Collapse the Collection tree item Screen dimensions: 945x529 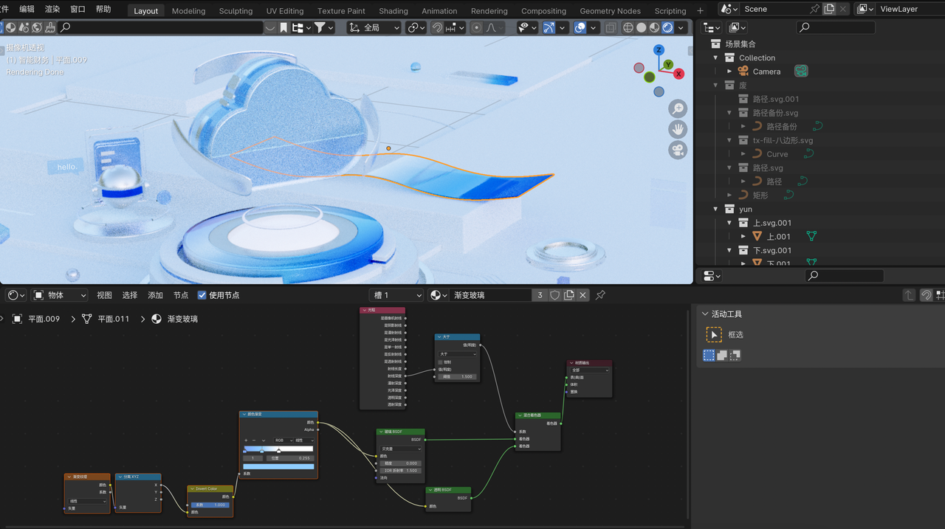715,58
